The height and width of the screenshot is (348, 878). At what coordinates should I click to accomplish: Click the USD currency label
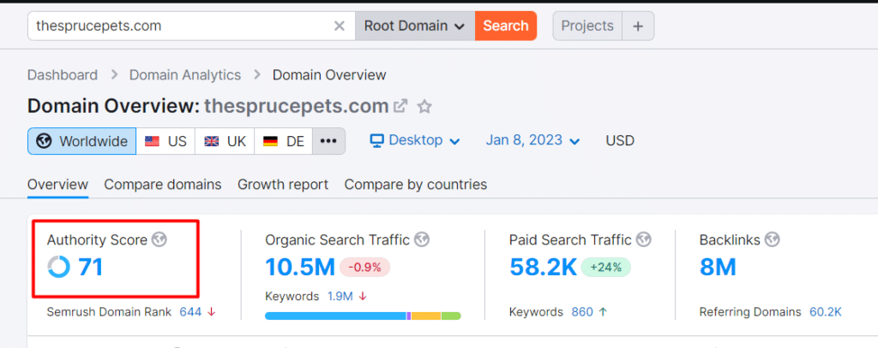620,140
